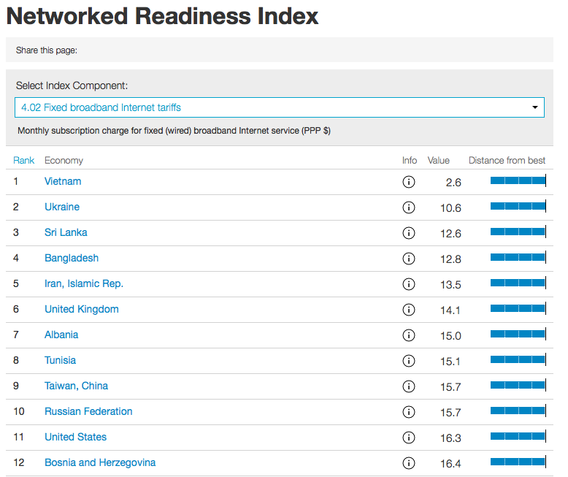Click the Russian Federation info icon
The width and height of the screenshot is (568, 477).
click(409, 412)
